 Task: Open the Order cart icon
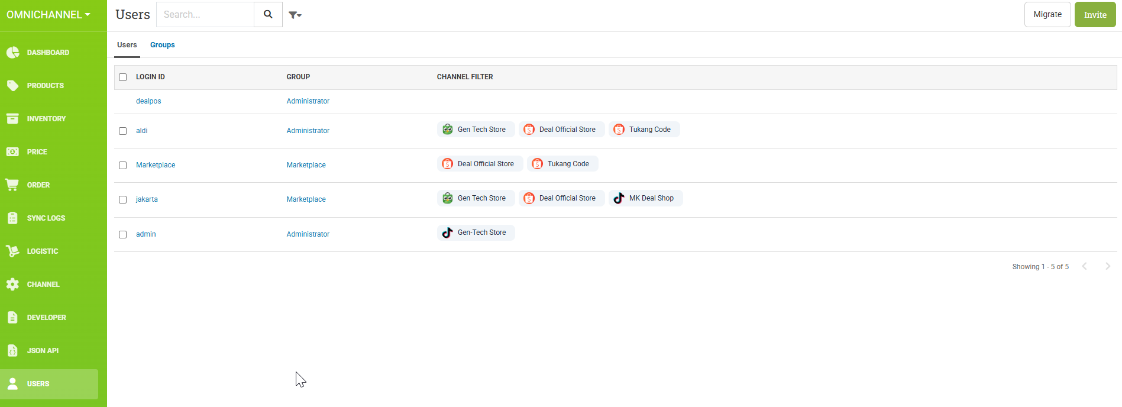pos(12,185)
